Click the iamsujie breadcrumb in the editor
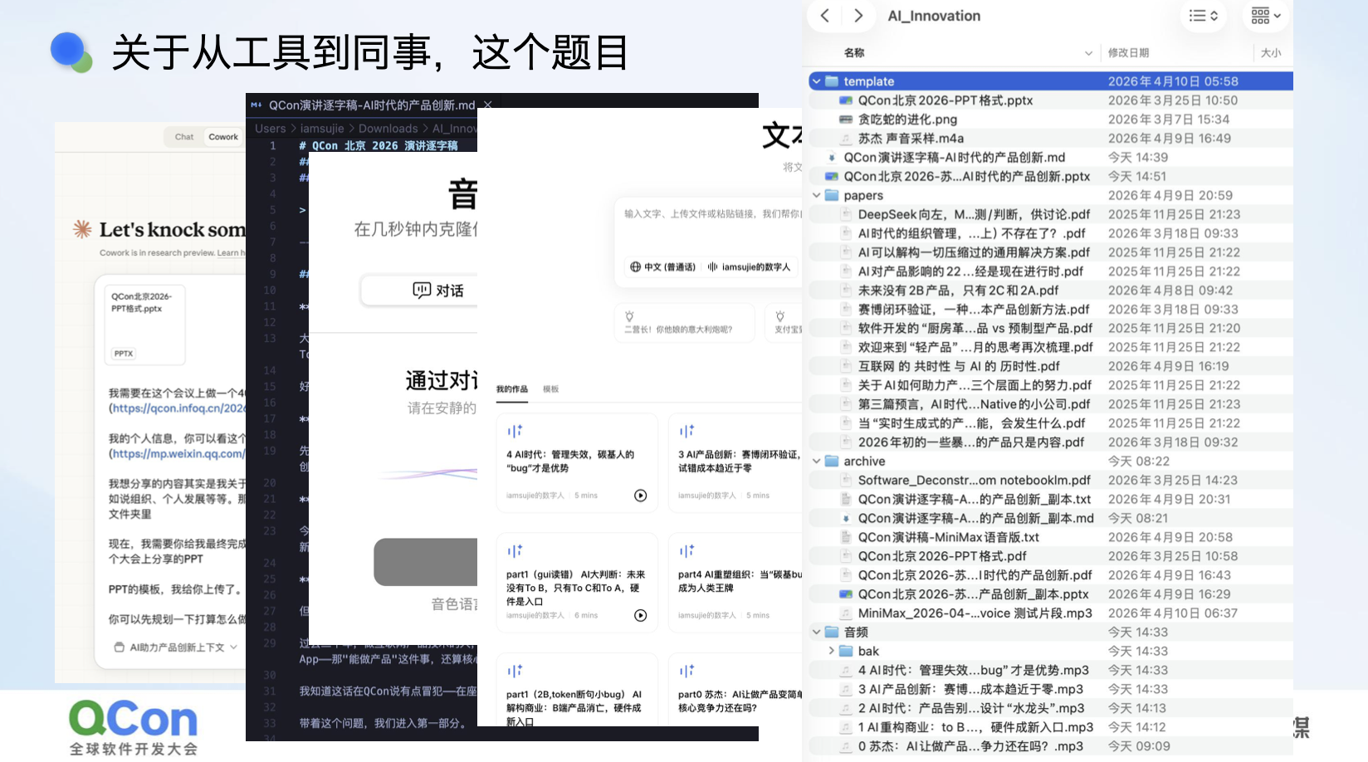Viewport: 1368px width, 762px height. tap(322, 129)
